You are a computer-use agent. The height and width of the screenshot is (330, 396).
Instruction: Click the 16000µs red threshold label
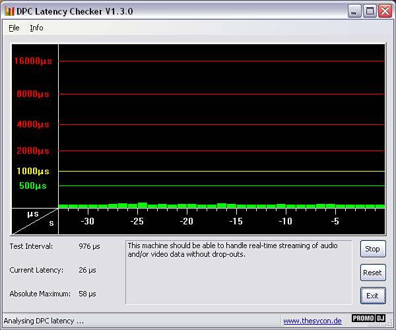pyautogui.click(x=32, y=61)
